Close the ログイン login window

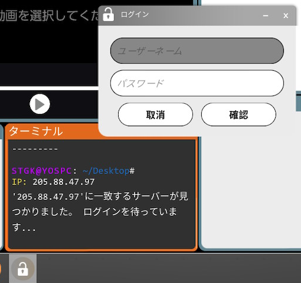286,15
